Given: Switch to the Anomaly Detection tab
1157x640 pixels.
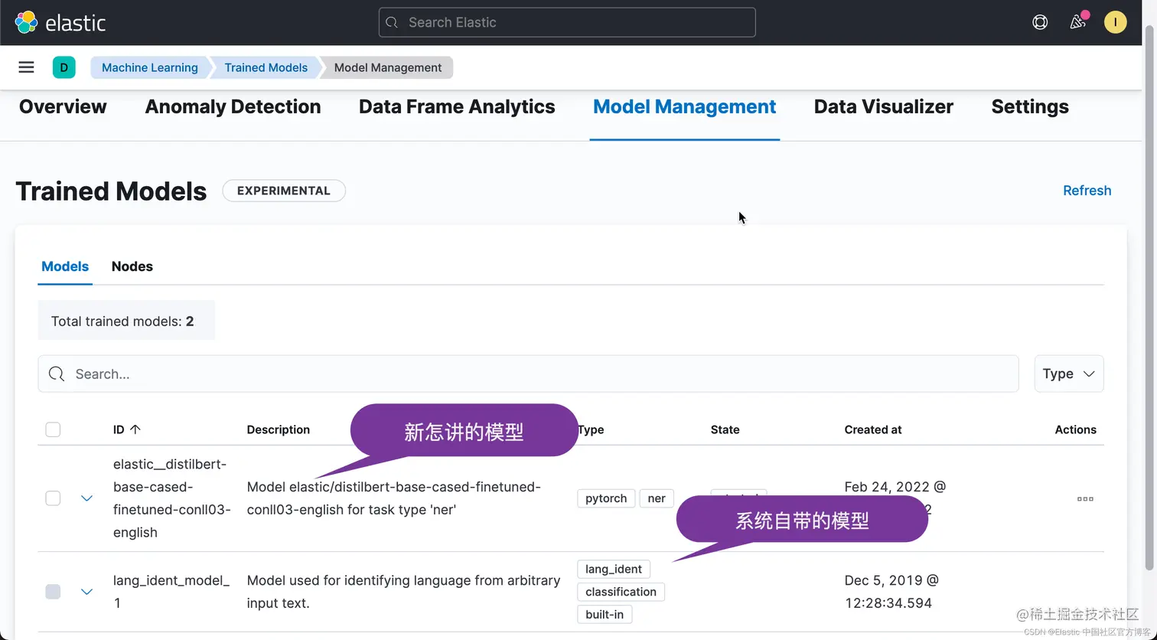Looking at the screenshot, I should [233, 106].
